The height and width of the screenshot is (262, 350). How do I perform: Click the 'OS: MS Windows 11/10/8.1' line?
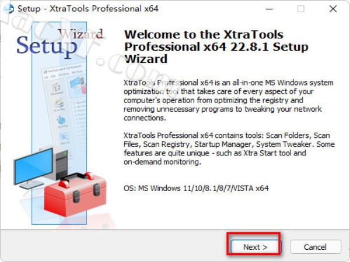click(x=196, y=188)
